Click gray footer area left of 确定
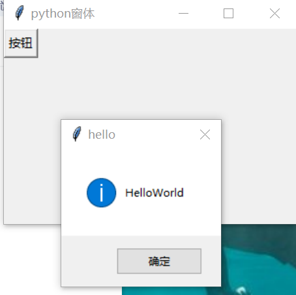This screenshot has height=295, width=296. (89, 261)
